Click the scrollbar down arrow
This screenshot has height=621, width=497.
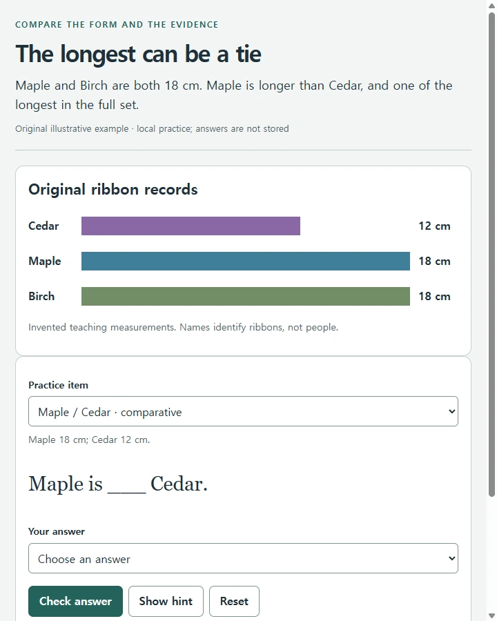pyautogui.click(x=491, y=615)
